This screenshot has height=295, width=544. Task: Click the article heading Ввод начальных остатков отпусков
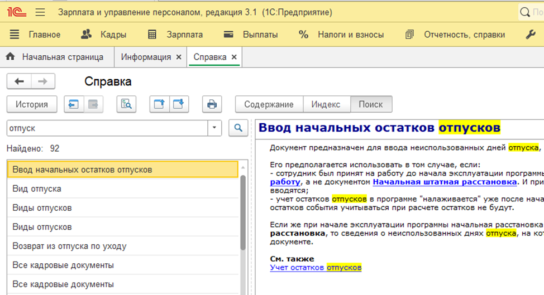pos(380,128)
